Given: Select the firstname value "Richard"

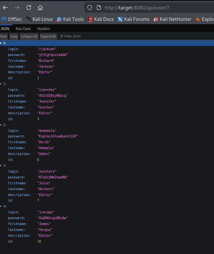Looking at the screenshot, I should coord(46,61).
